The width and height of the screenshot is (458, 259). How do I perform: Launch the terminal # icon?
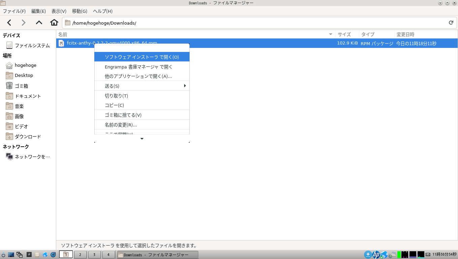point(29,255)
